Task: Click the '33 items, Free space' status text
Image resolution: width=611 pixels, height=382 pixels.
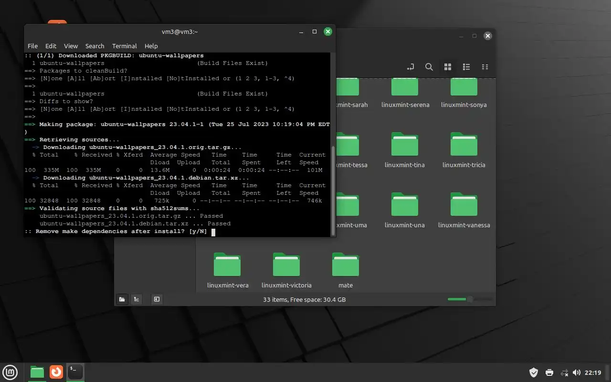Action: (x=305, y=299)
